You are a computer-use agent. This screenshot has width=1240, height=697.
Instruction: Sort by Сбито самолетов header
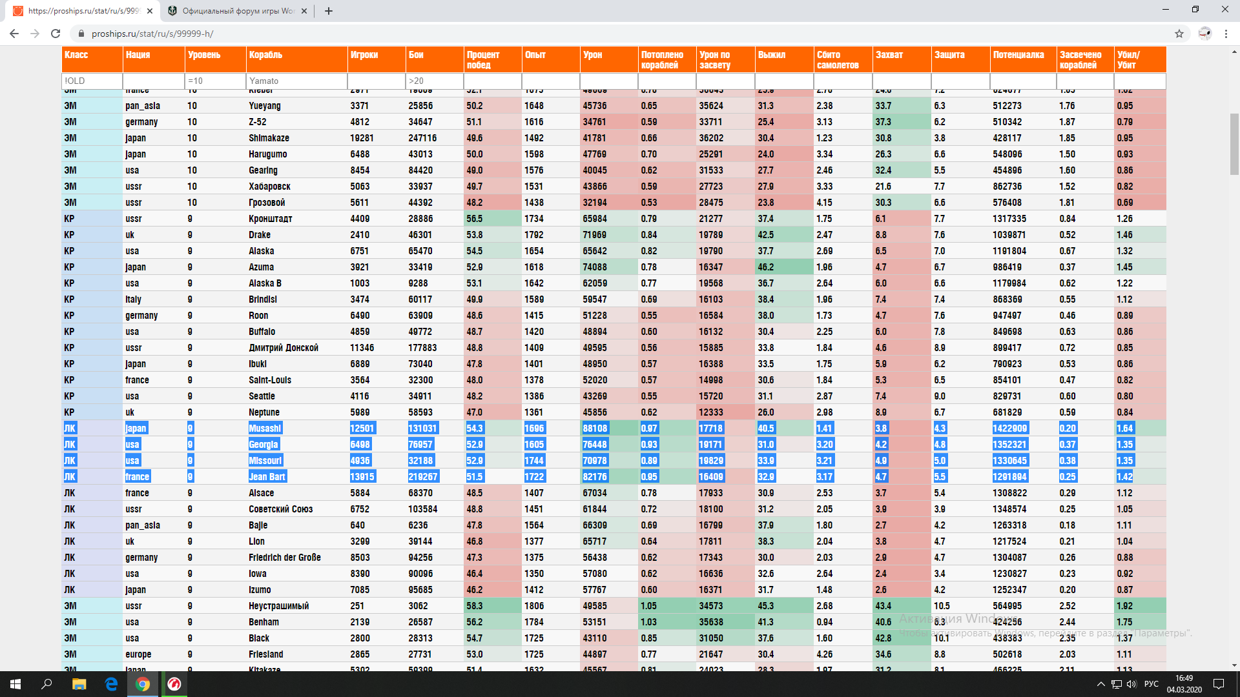point(843,59)
